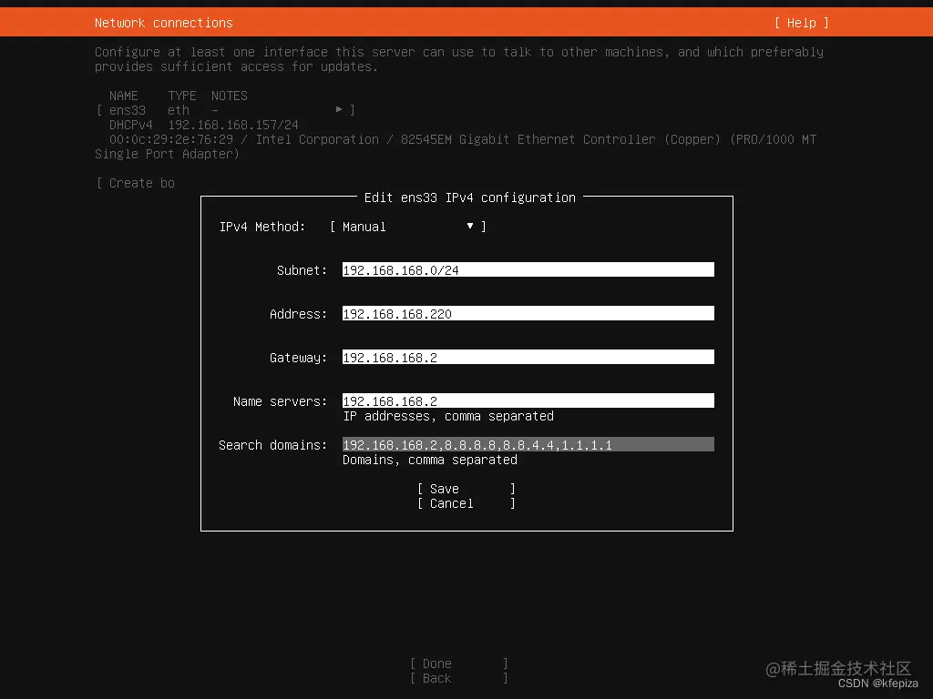Click the 'Edit ens33 IPv4 configuration' title
Image resolution: width=933 pixels, height=699 pixels.
pos(469,198)
